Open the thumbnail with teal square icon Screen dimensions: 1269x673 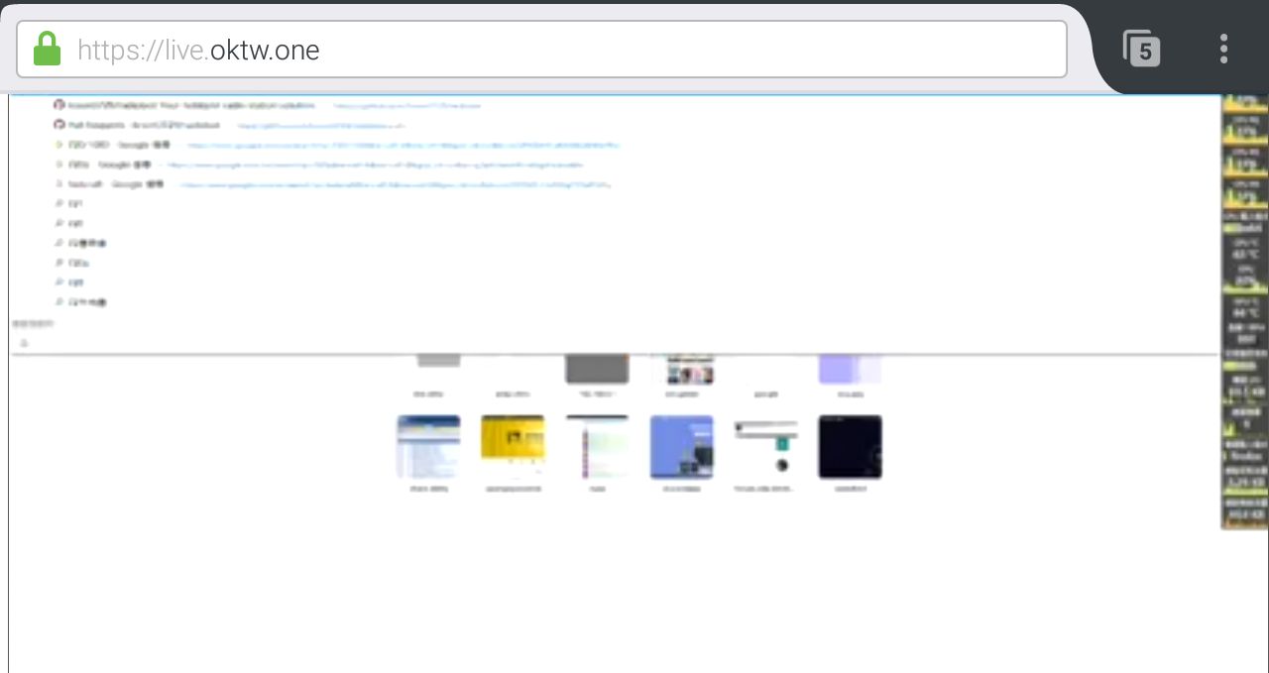tap(765, 447)
